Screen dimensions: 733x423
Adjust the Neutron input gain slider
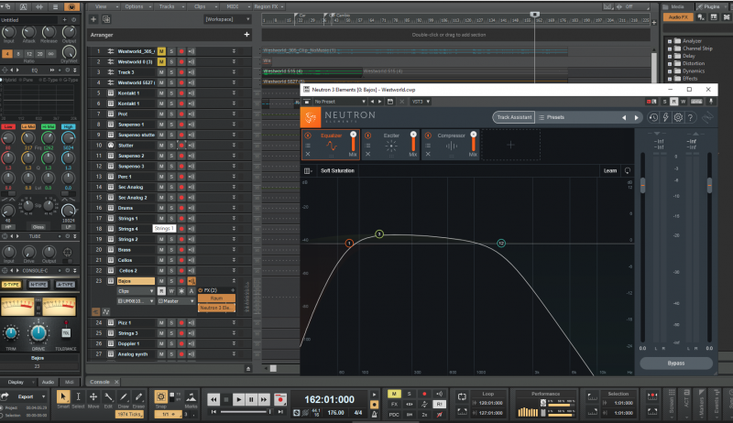[x=643, y=185]
